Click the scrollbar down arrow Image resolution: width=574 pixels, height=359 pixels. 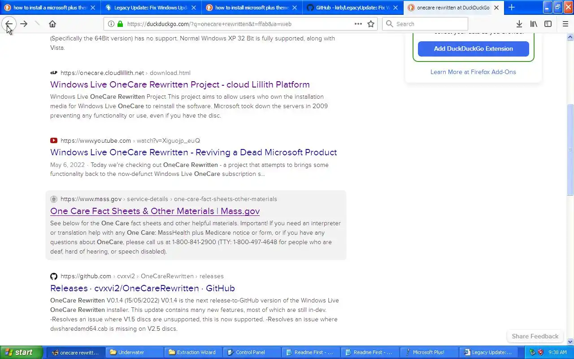[x=570, y=341]
